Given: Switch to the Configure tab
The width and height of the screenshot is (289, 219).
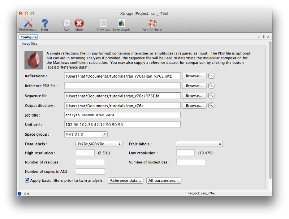Looking at the screenshot, I should (x=29, y=37).
